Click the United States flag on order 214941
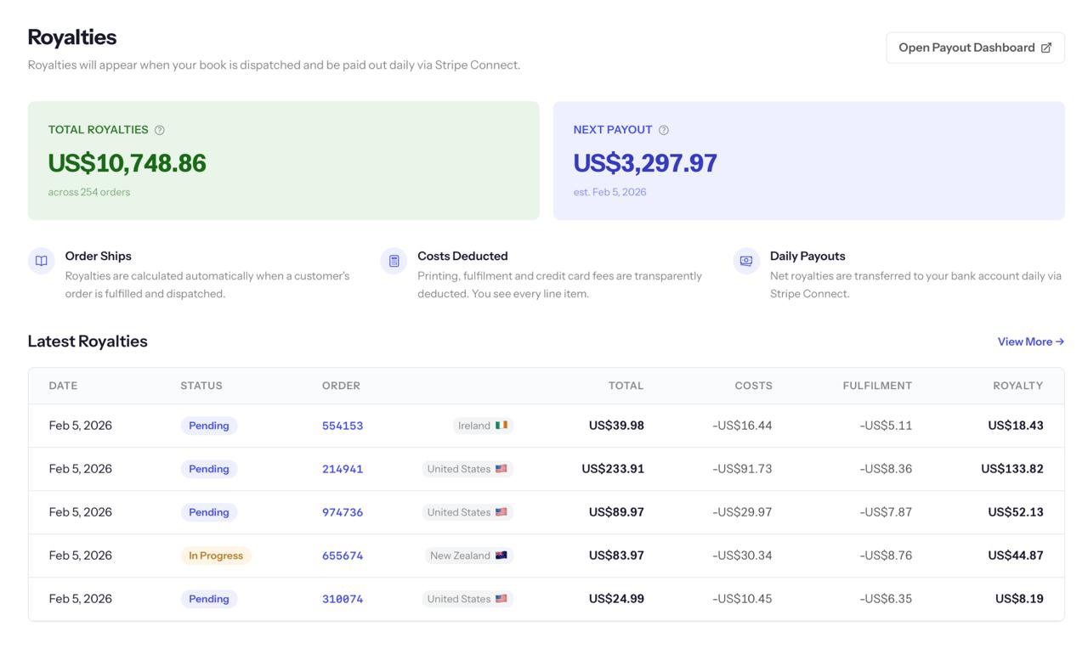Viewport: 1088px width, 649px height. (503, 468)
